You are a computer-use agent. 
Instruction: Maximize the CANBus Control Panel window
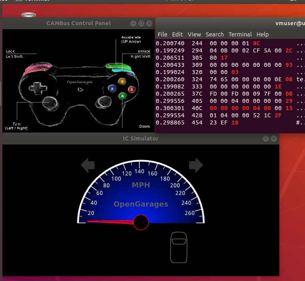[x=141, y=23]
